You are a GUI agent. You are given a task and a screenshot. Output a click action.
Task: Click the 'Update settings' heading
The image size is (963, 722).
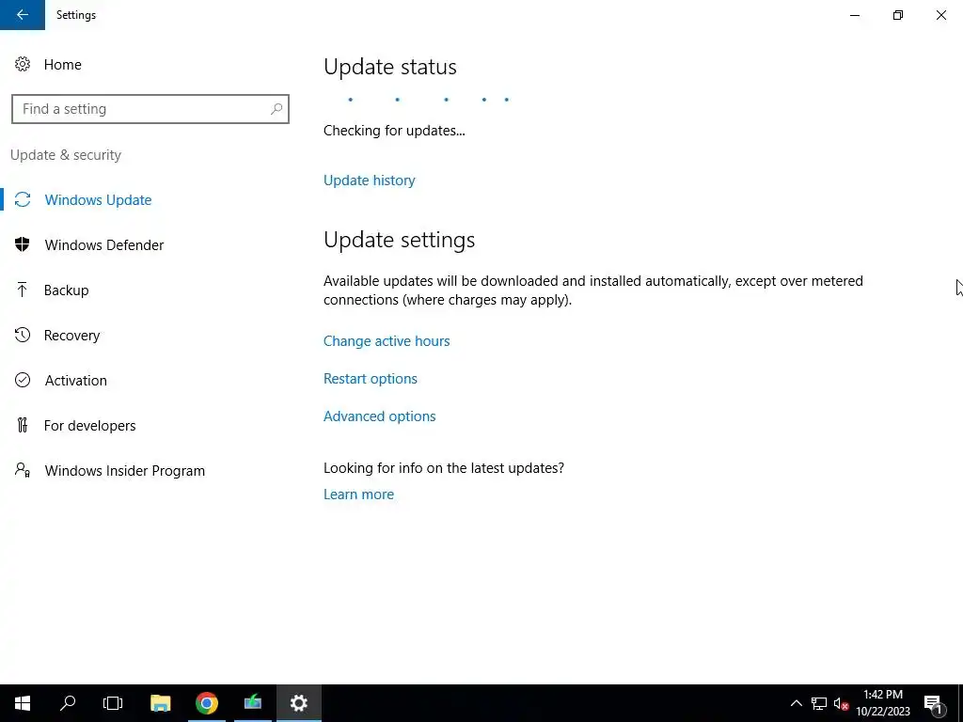[399, 240]
